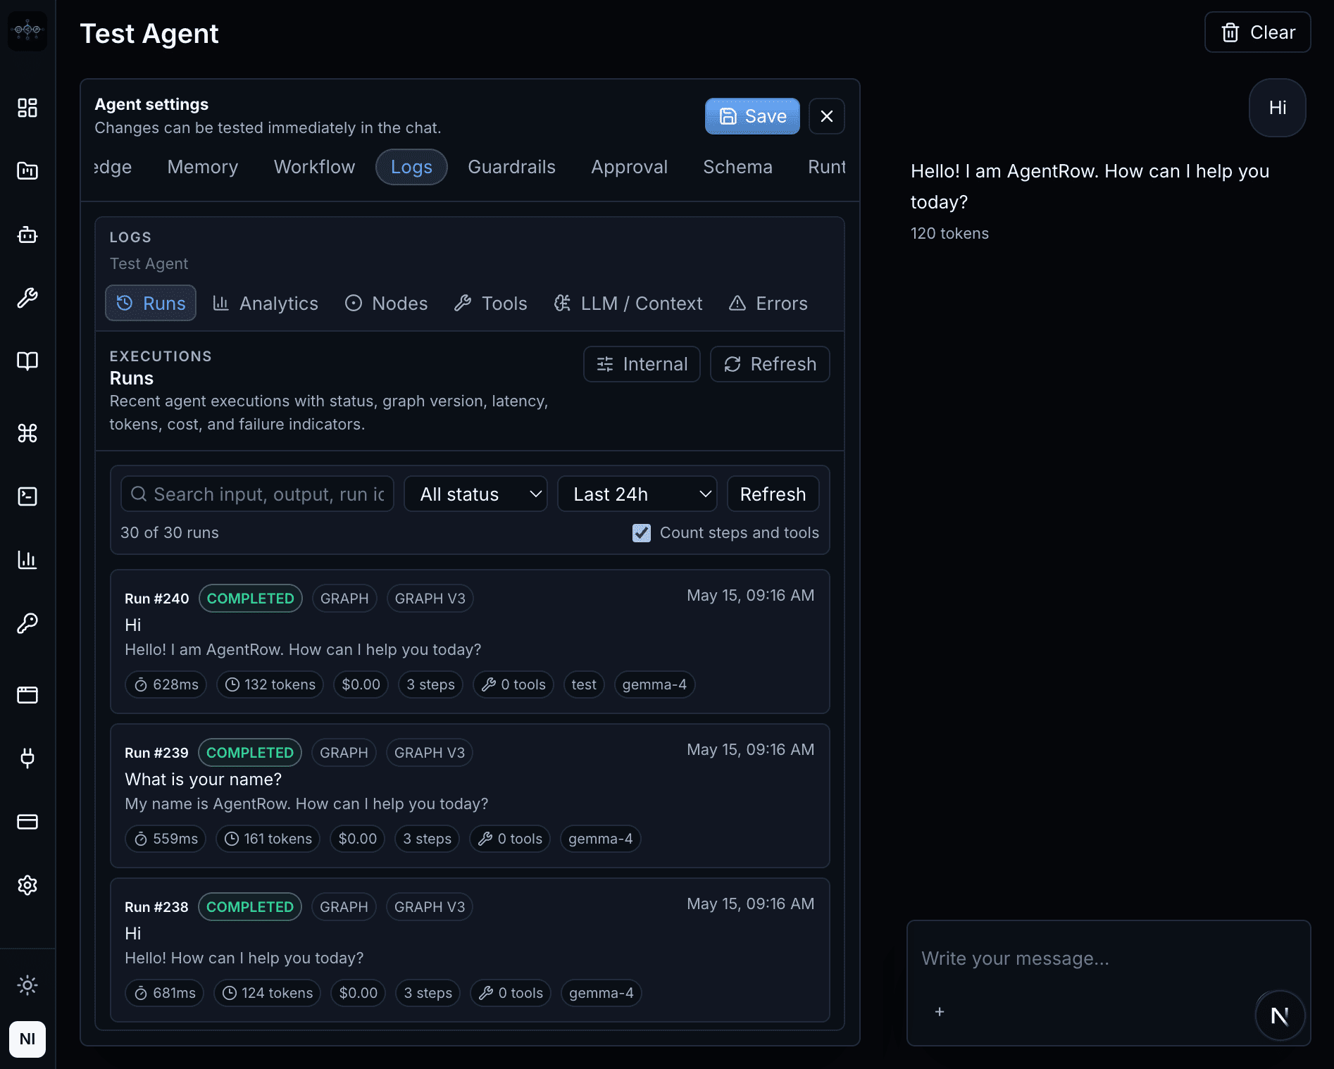Open the analytics bar chart sidebar icon
Viewport: 1334px width, 1069px height.
point(27,560)
